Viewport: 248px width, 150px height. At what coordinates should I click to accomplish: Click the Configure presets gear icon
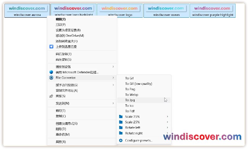coord(121,140)
